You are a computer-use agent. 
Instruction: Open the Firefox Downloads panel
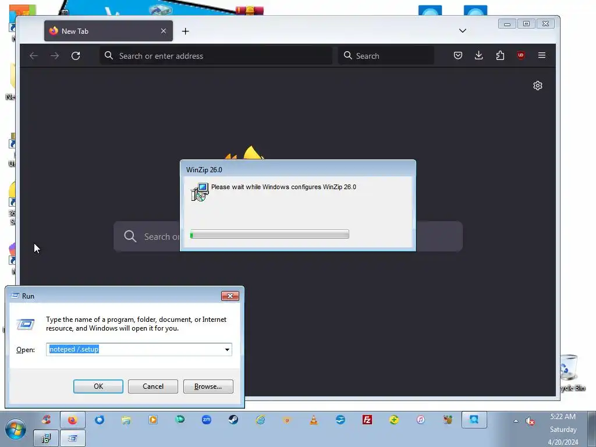(x=479, y=55)
